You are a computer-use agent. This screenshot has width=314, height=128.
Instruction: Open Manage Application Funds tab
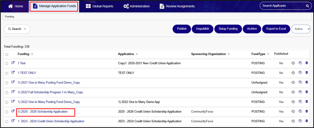(x=54, y=6)
